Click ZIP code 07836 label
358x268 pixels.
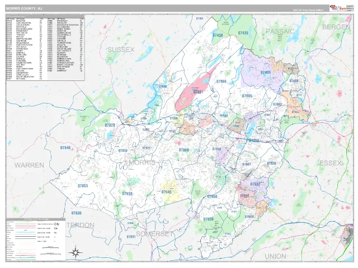click(x=123, y=151)
